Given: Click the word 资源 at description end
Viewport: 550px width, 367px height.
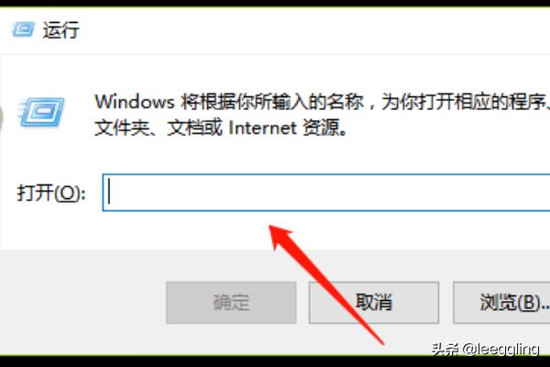Looking at the screenshot, I should coord(321,128).
